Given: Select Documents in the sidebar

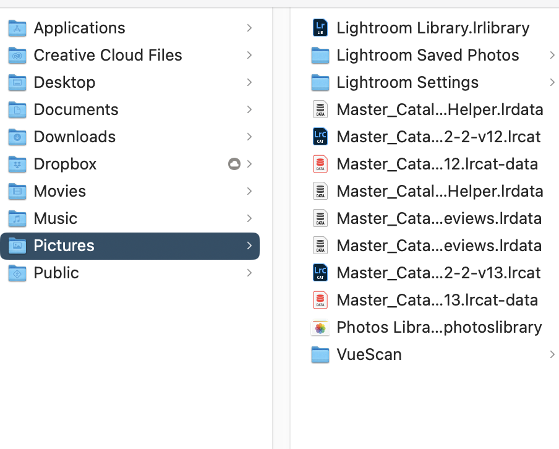Looking at the screenshot, I should (75, 109).
